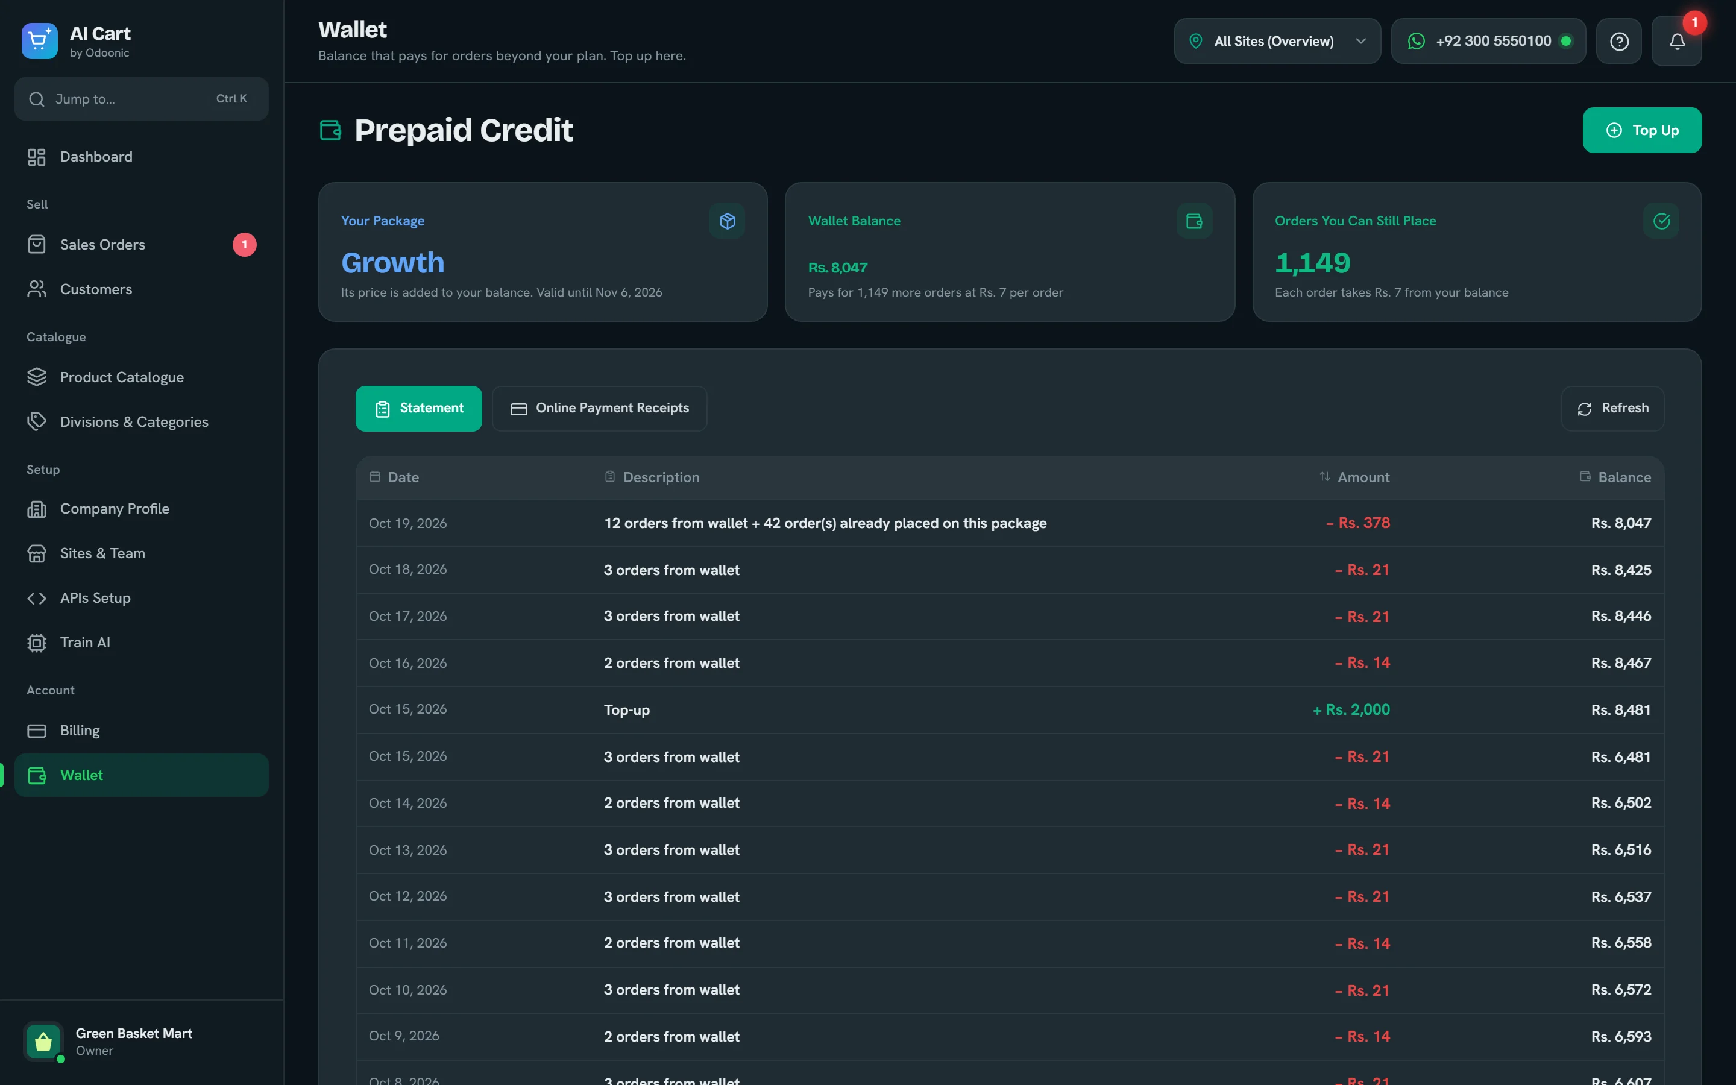This screenshot has width=1736, height=1085.
Task: Open the help question mark icon
Action: coord(1619,42)
